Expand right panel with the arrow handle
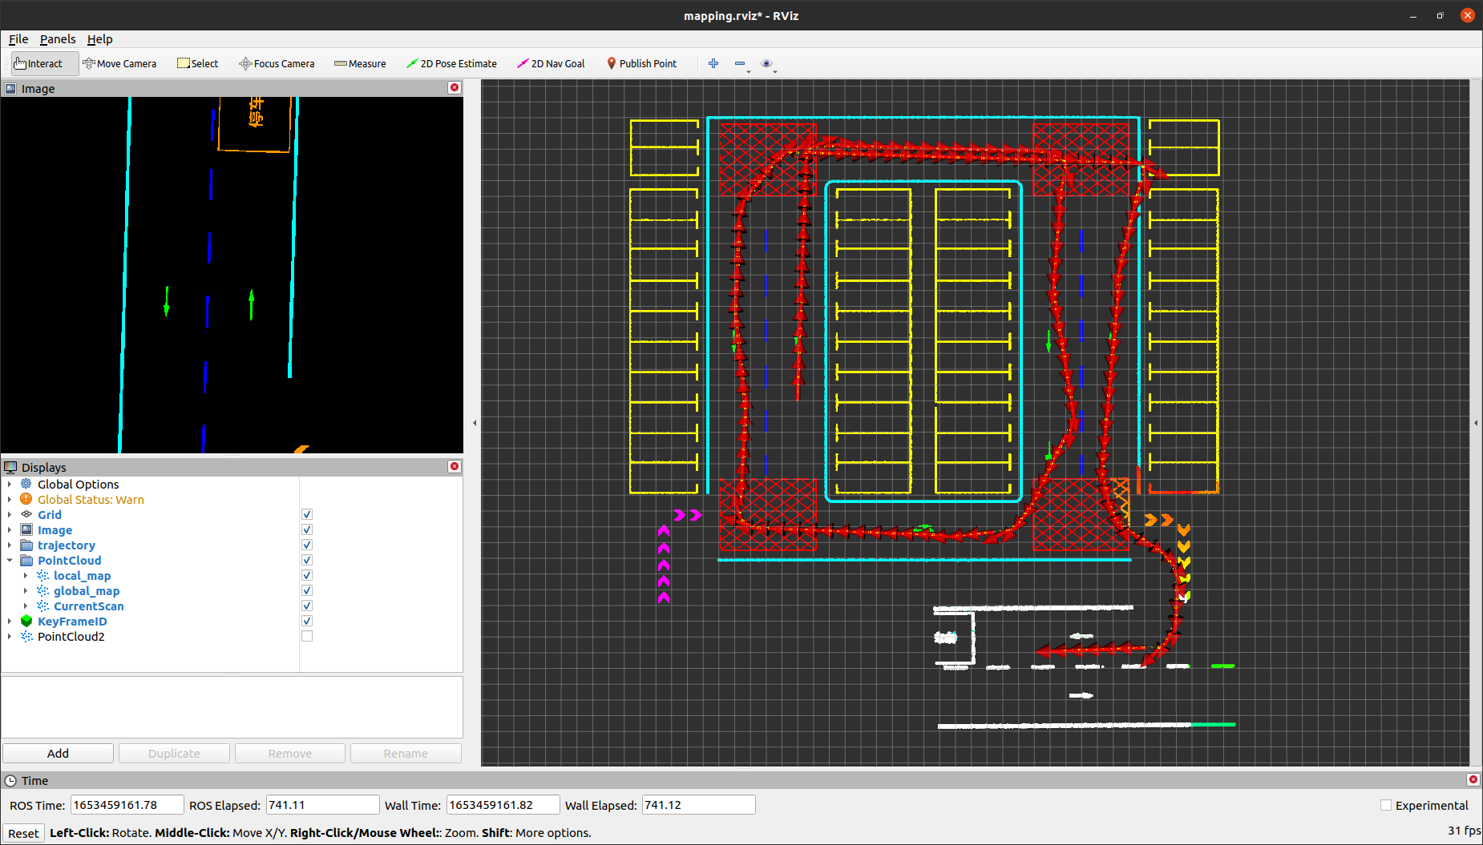The image size is (1483, 845). (1476, 423)
